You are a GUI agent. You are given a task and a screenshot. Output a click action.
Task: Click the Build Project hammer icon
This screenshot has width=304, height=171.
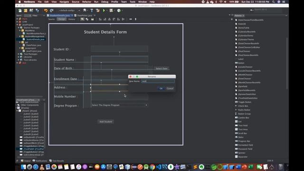pyautogui.click(x=92, y=10)
